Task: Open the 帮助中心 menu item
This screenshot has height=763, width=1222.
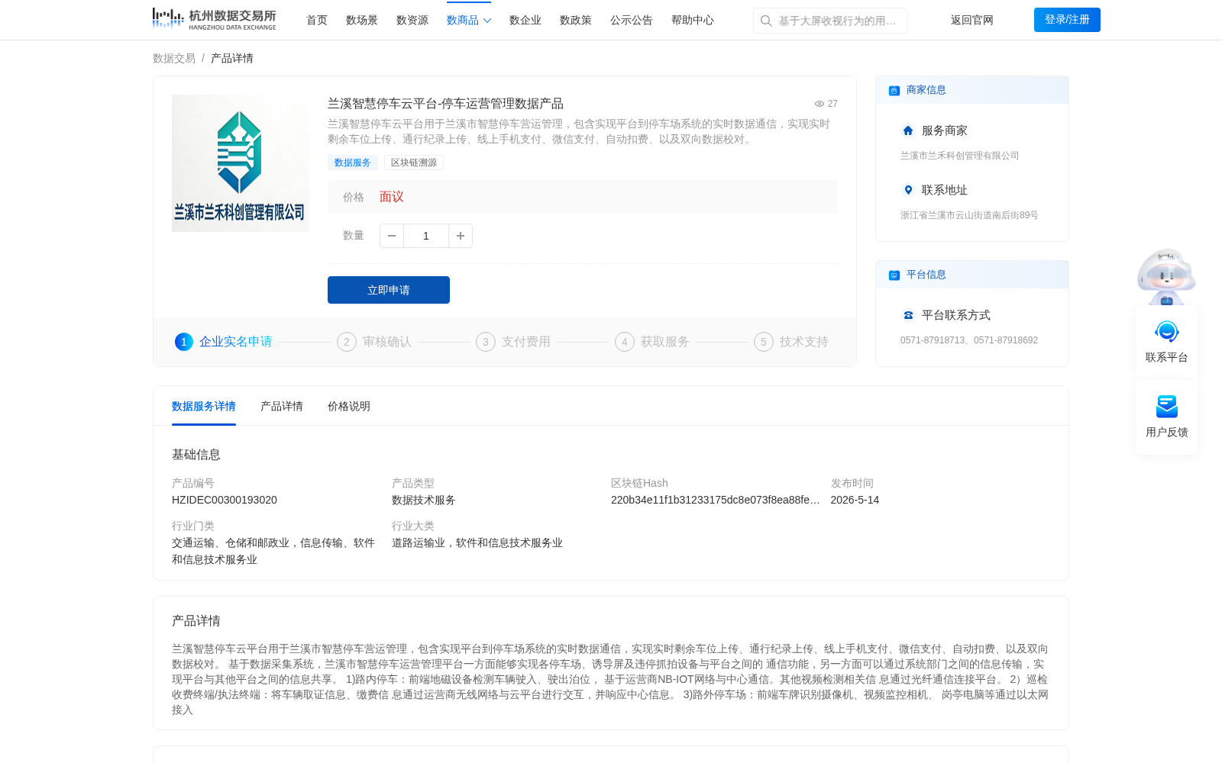Action: (693, 21)
